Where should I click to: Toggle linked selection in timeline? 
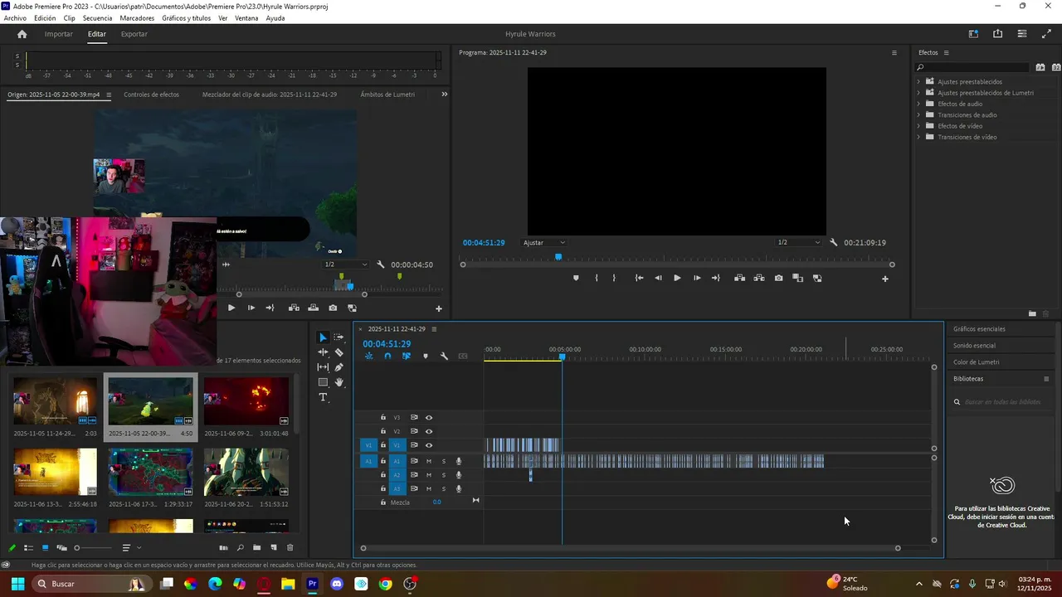[407, 356]
